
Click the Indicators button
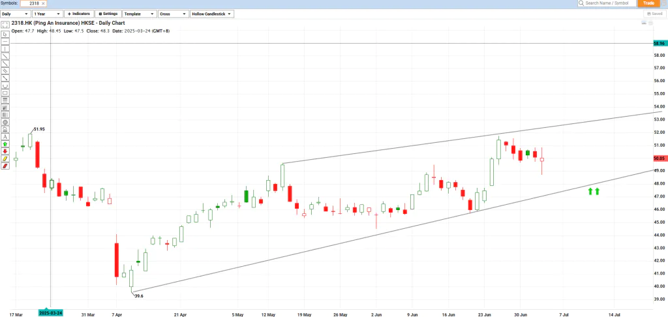79,14
